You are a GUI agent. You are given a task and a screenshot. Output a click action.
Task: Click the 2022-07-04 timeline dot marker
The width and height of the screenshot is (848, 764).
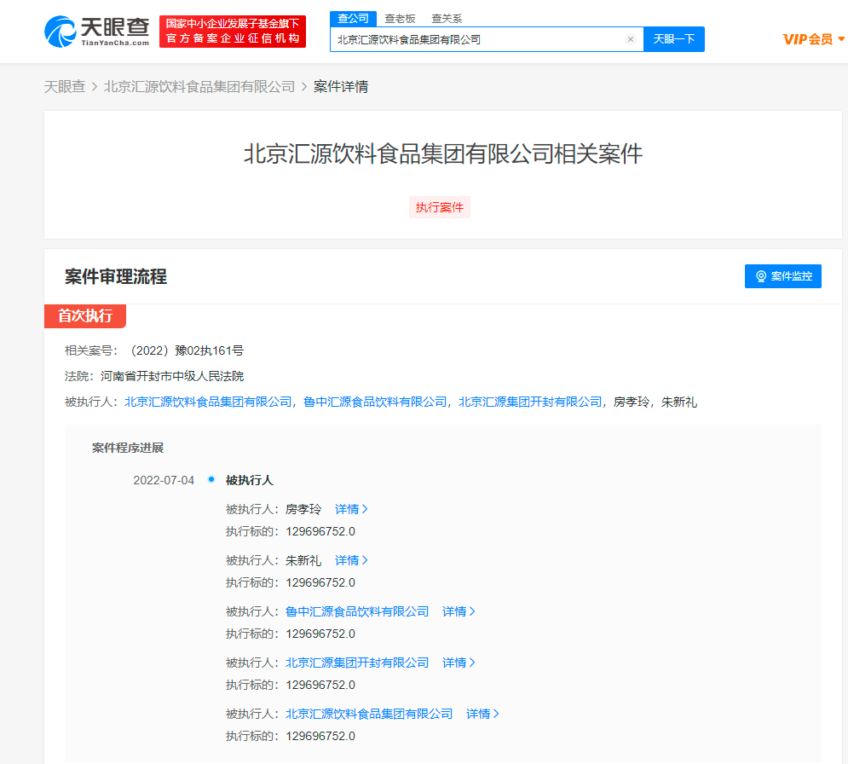(211, 479)
